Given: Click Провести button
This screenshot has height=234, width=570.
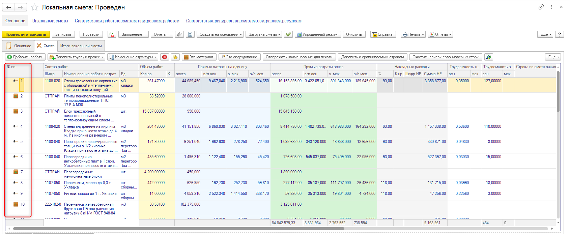Looking at the screenshot, I should point(91,34).
